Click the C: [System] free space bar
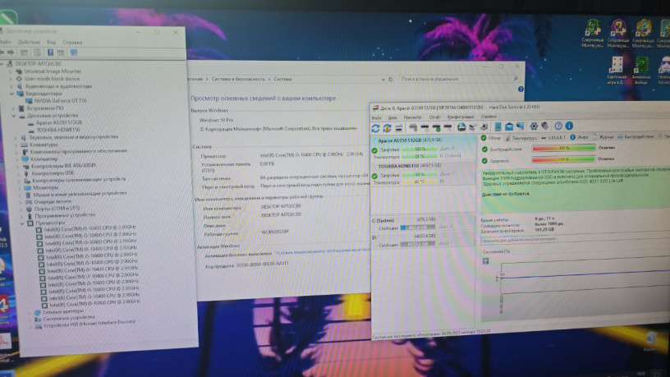The image size is (670, 377). [x=417, y=228]
